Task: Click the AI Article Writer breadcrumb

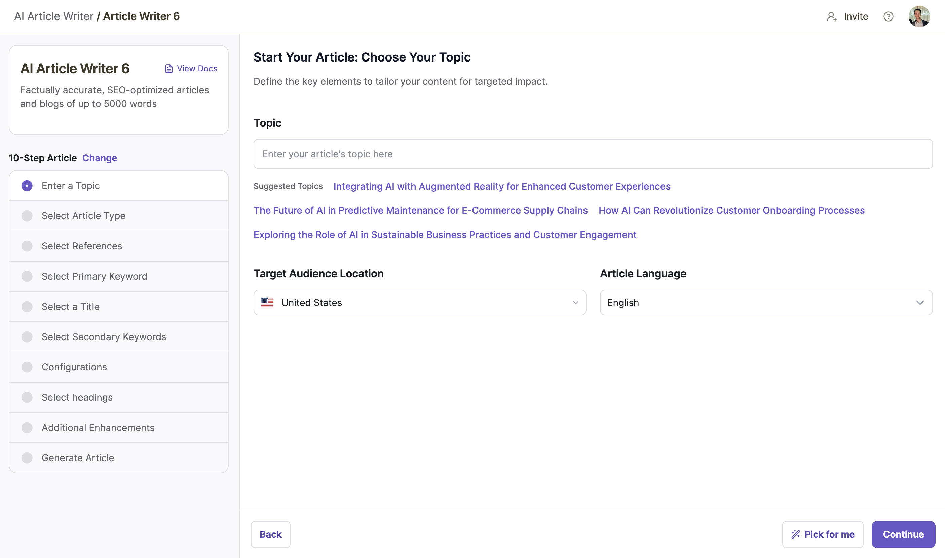Action: pyautogui.click(x=54, y=16)
